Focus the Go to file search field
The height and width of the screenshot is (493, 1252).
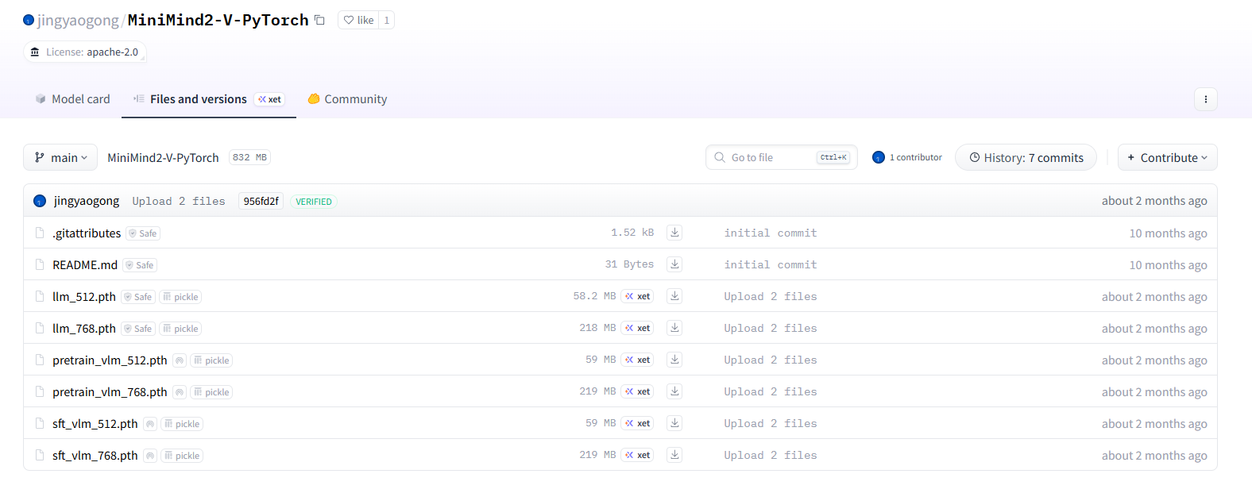point(781,157)
